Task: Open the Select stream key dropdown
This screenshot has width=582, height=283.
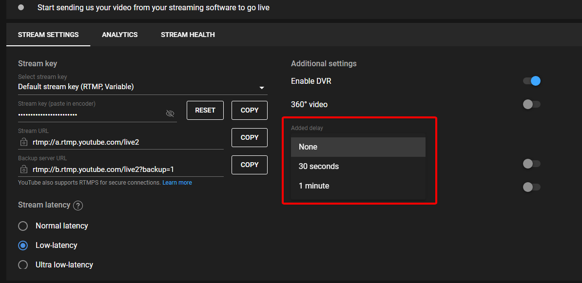Action: tap(262, 88)
